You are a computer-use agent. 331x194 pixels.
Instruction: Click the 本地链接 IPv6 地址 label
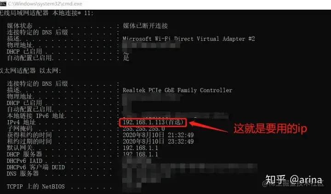click(x=37, y=116)
